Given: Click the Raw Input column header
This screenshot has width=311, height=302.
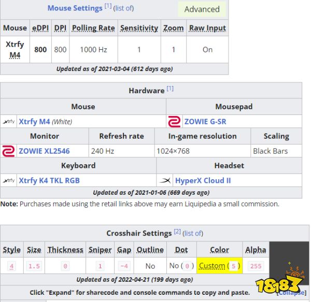Looking at the screenshot, I should tap(207, 28).
